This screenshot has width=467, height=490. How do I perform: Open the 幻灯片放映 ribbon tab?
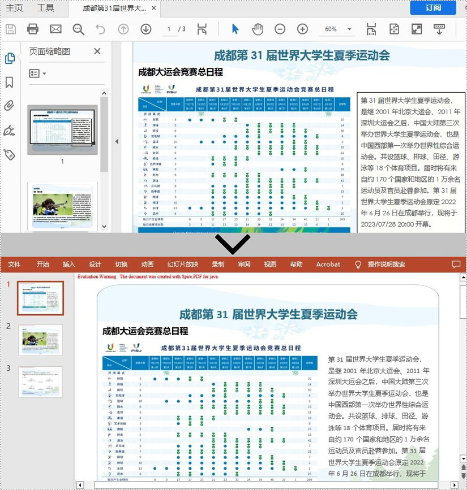pyautogui.click(x=183, y=264)
